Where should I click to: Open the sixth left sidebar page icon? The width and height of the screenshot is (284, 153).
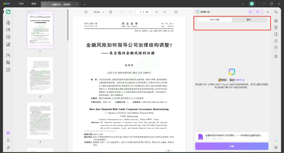8,56
